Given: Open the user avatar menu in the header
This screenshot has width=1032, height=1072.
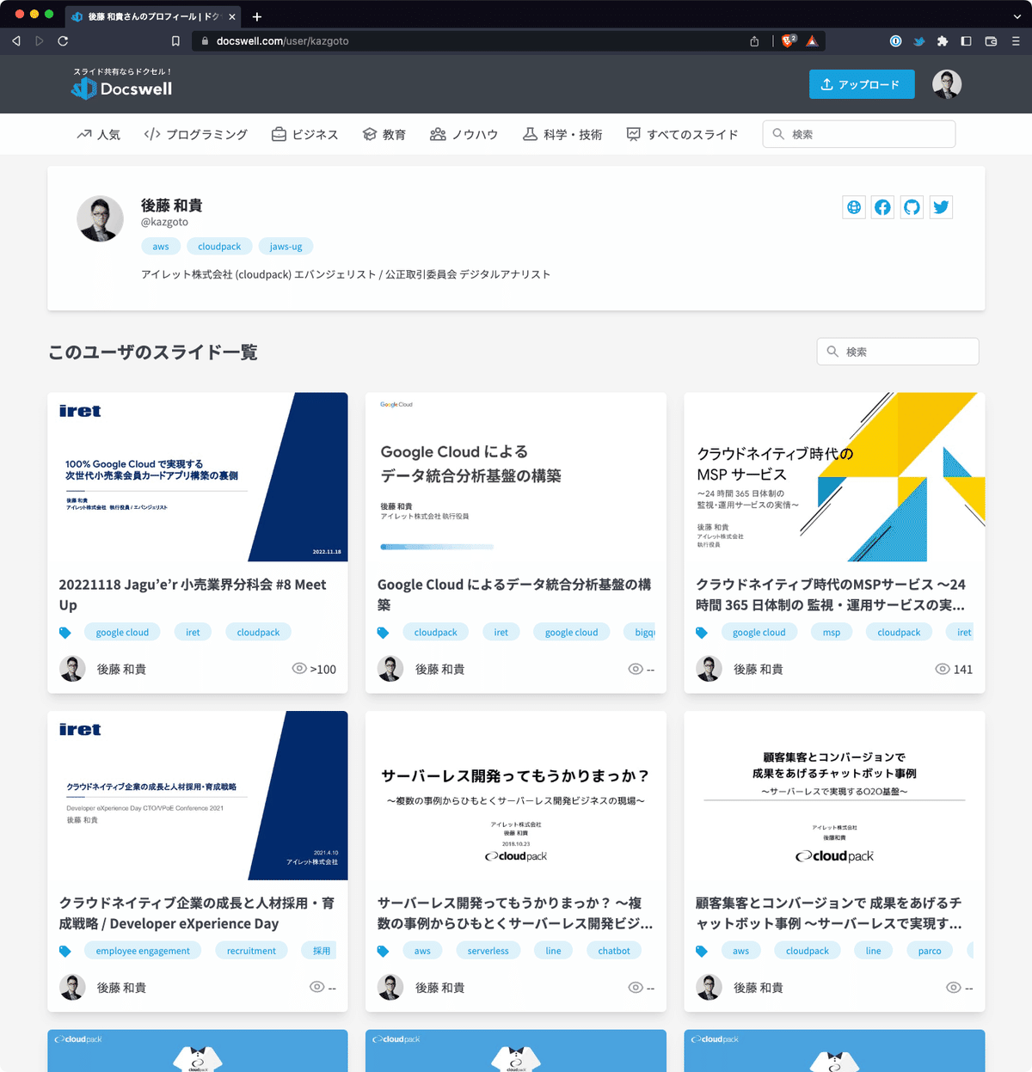Looking at the screenshot, I should pyautogui.click(x=947, y=84).
